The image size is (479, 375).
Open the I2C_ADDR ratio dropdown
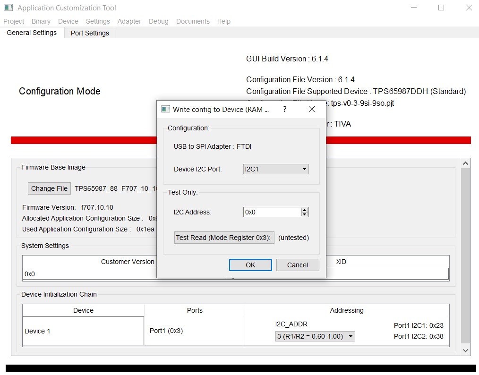click(315, 336)
